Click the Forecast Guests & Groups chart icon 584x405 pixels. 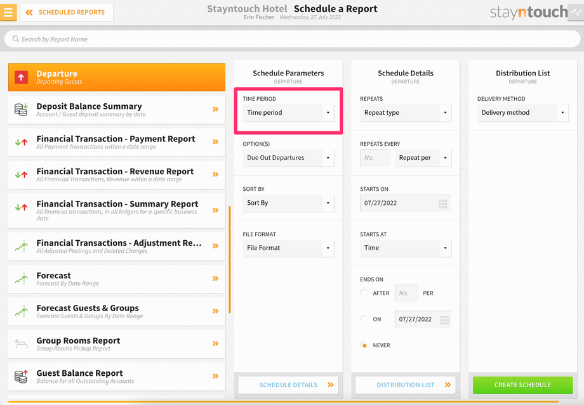click(21, 311)
